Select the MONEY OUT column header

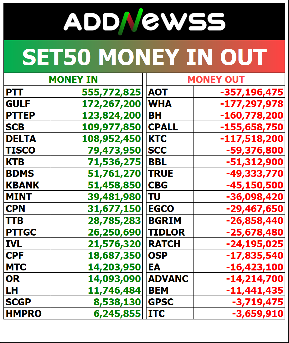click(216, 80)
